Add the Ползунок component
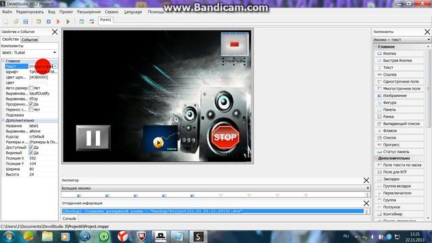Image resolution: width=432 pixels, height=243 pixels. point(400,207)
